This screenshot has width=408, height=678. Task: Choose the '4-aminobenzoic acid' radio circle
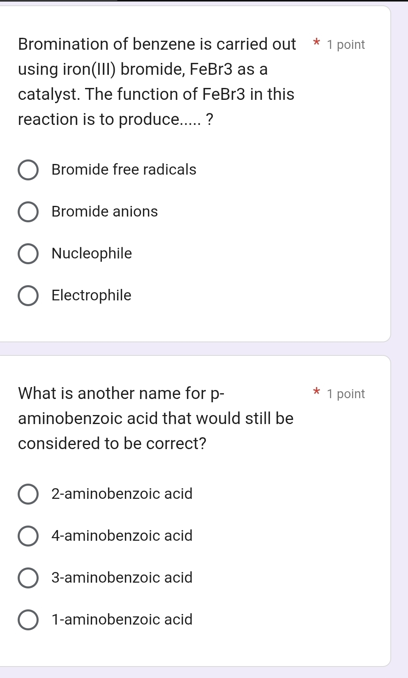click(28, 536)
